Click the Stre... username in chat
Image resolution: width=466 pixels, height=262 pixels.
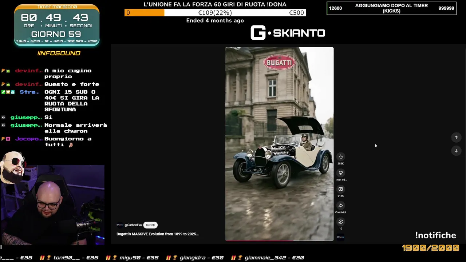tap(29, 92)
